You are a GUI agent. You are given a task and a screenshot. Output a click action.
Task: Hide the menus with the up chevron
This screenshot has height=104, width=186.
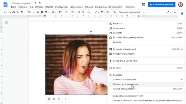(175, 12)
